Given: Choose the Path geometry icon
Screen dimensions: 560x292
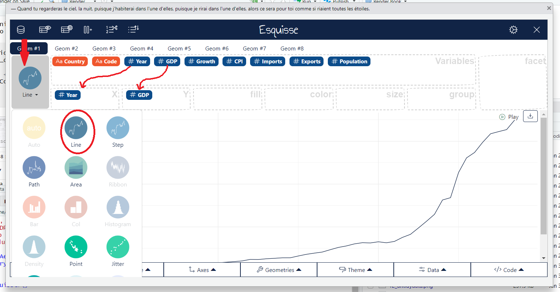Looking at the screenshot, I should pos(34,167).
